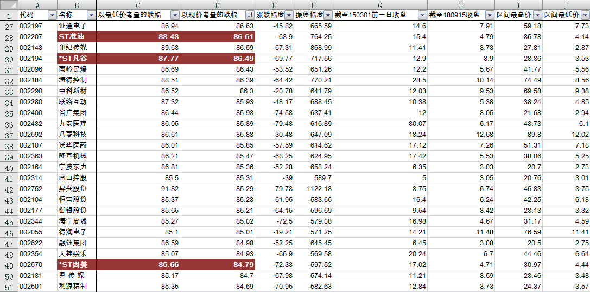Viewport: 590px width, 292px height.
Task: Click cell 沃华医药
Action: (77, 145)
